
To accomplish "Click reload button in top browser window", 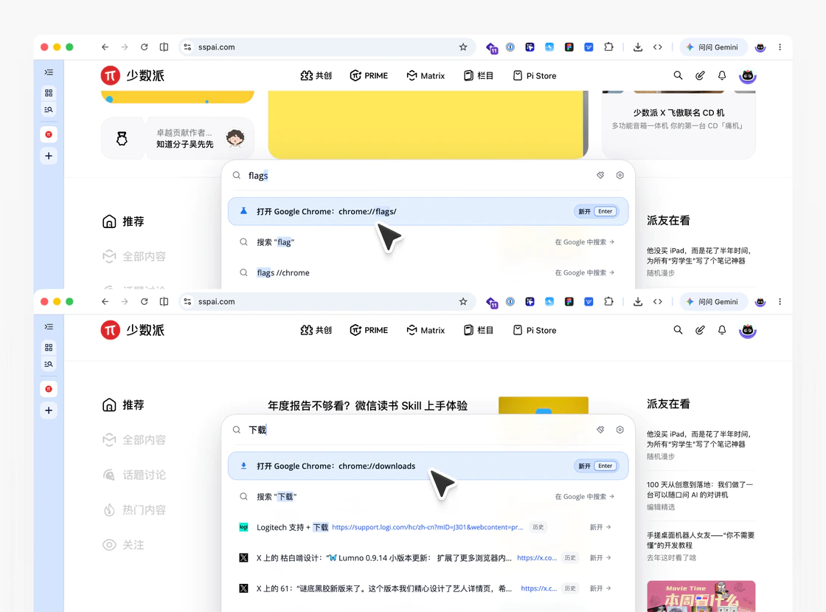I will click(x=144, y=47).
